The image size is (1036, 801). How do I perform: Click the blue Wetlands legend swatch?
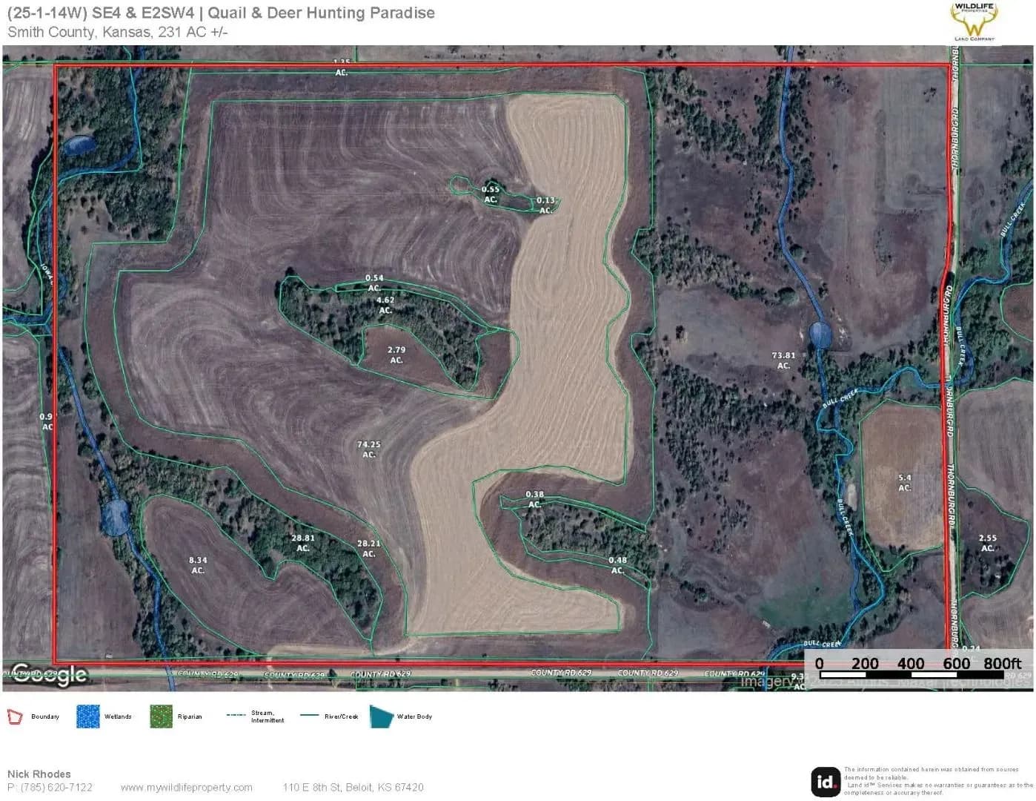pos(87,716)
